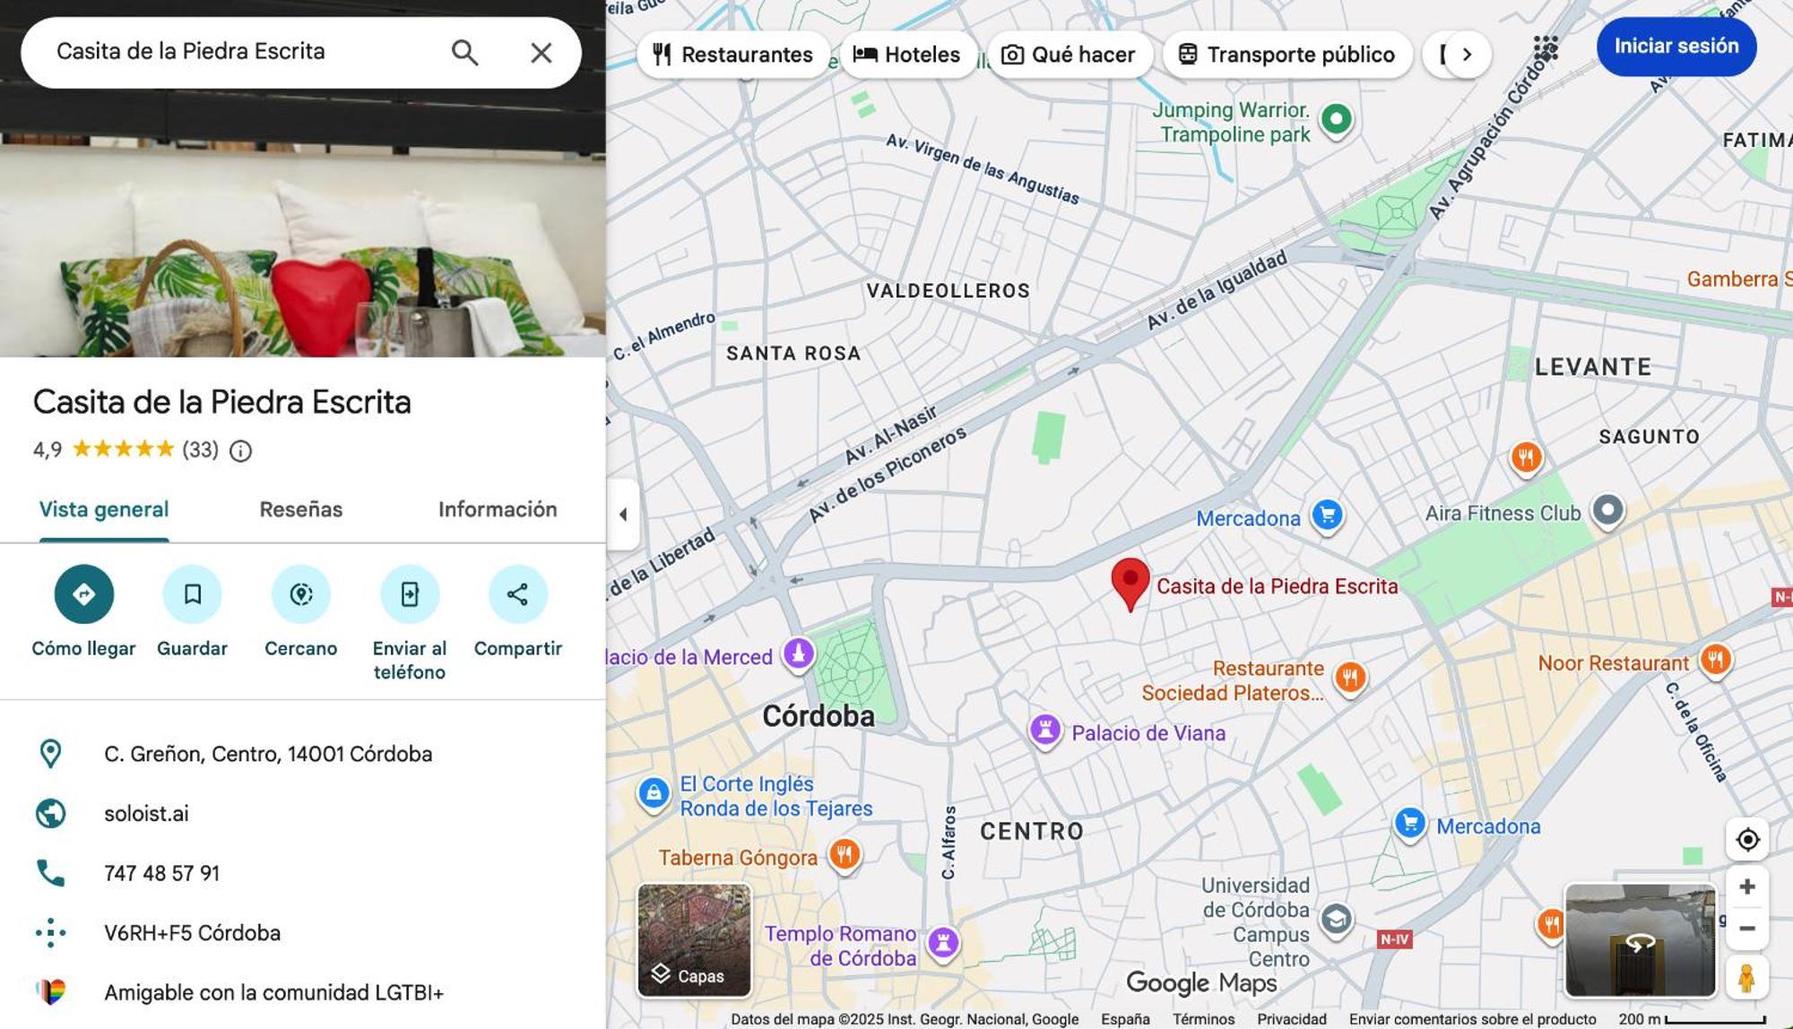
Task: Open the Reseñas tab
Action: pyautogui.click(x=301, y=510)
